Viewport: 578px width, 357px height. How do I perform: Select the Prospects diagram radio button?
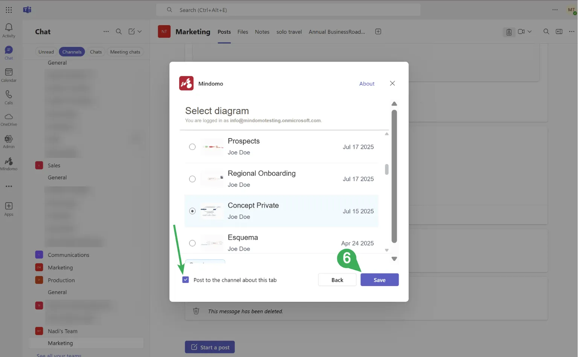pyautogui.click(x=192, y=147)
